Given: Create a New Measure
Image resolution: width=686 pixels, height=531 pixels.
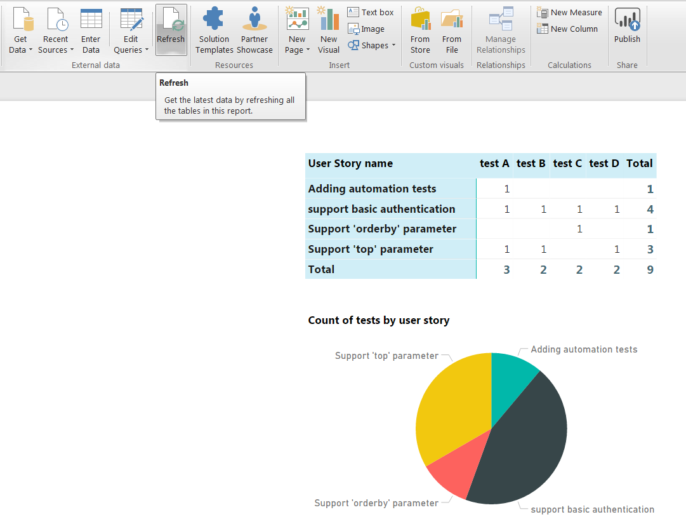Looking at the screenshot, I should click(569, 12).
